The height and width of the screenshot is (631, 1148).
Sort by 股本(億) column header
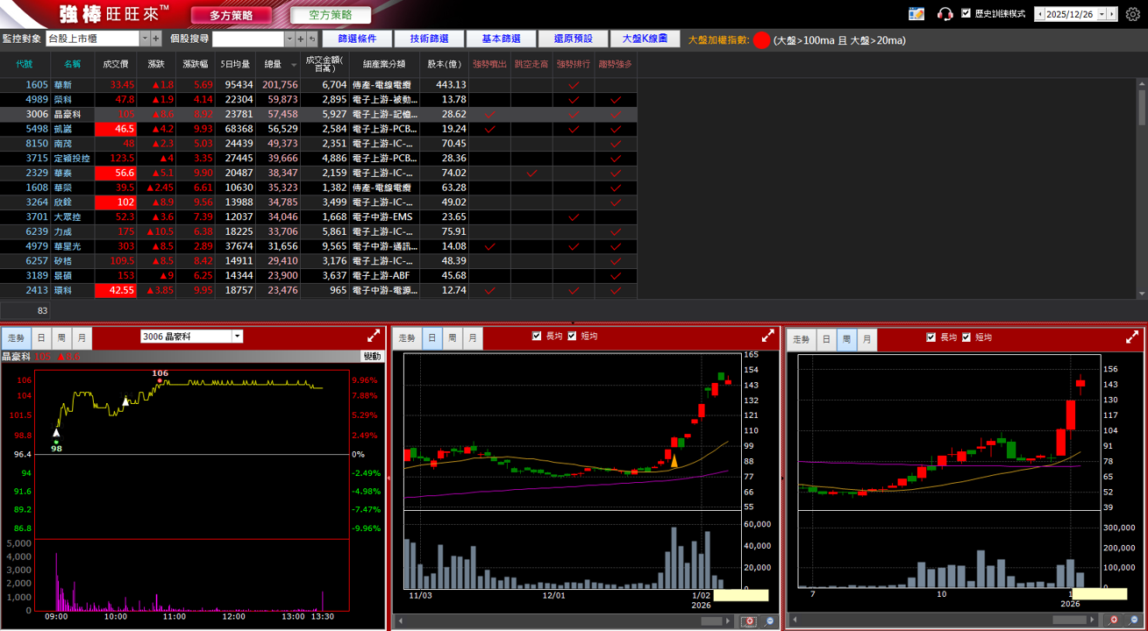(x=444, y=64)
